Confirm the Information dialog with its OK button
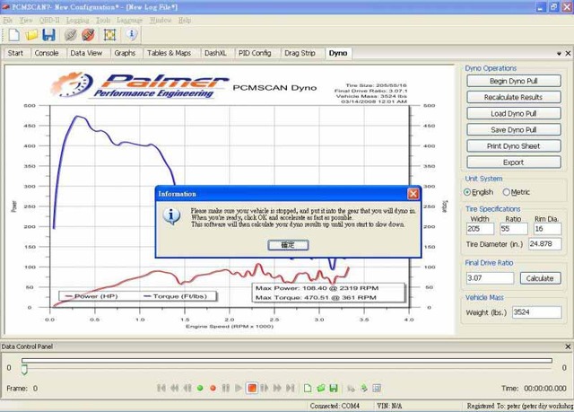 287,244
